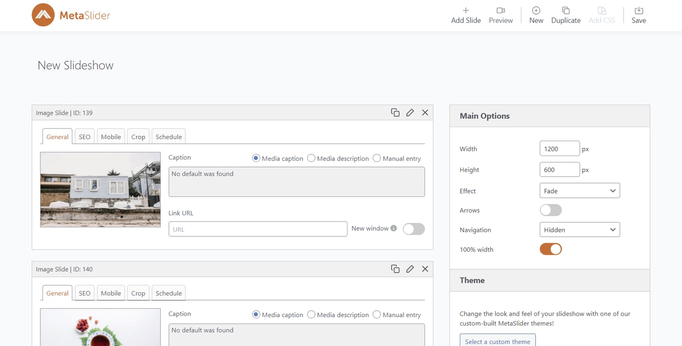Open the Navigation dropdown set to Hidden

(x=579, y=229)
